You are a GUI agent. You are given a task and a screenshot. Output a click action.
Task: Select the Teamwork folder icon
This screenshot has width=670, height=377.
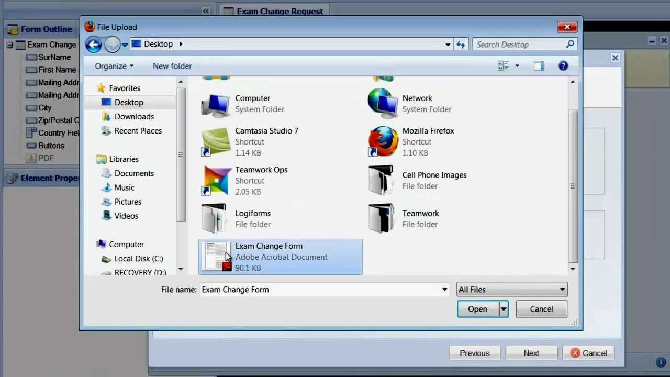click(381, 218)
